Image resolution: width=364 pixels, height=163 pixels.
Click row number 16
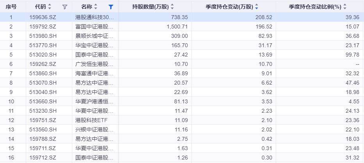coord(11,158)
